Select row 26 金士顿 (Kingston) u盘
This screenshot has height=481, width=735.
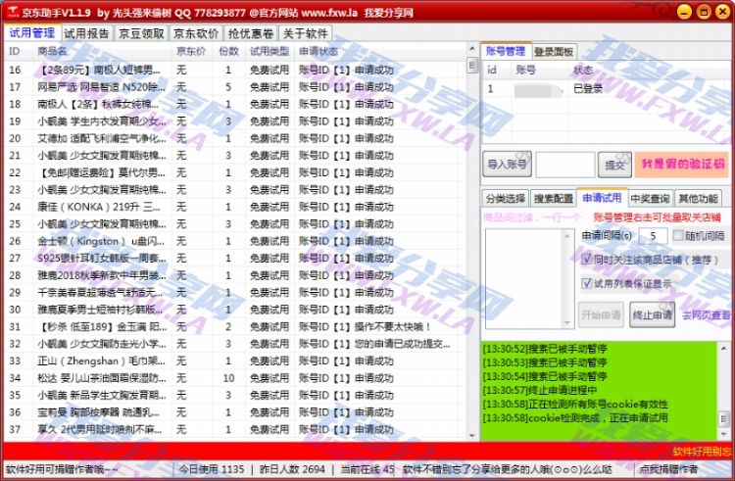[234, 241]
